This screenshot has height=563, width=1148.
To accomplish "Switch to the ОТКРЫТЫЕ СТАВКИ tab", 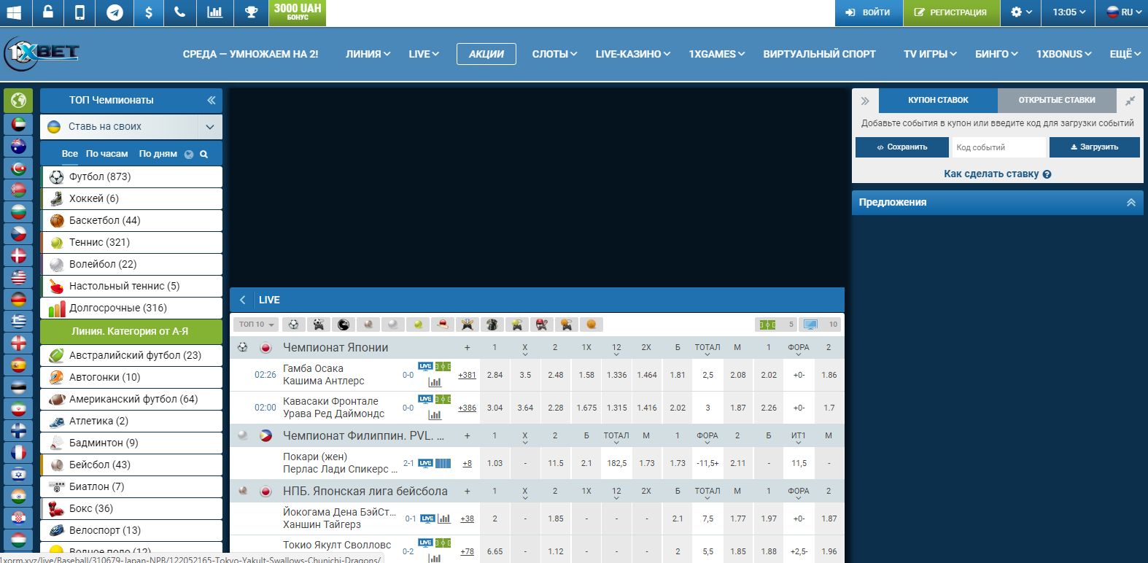I will click(x=1057, y=100).
